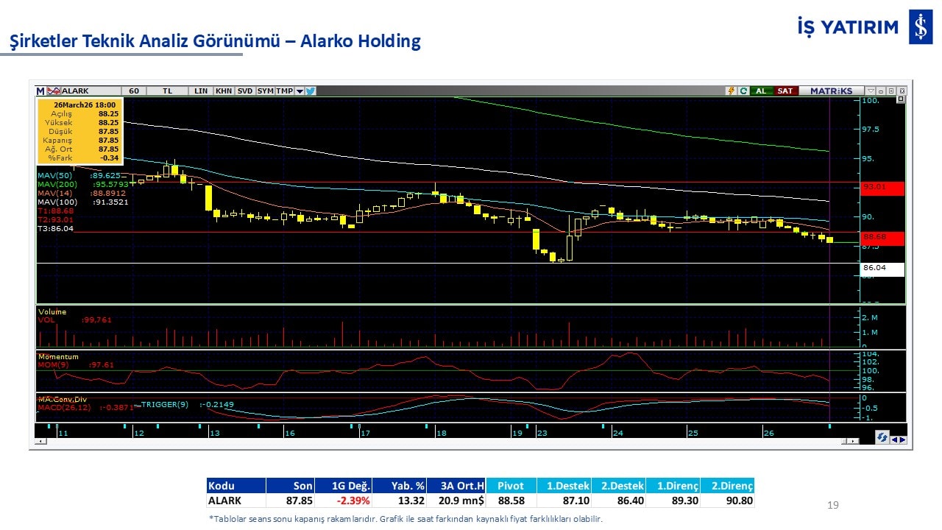Open the dropdown arrow after TMP
942x530 pixels.
pyautogui.click(x=300, y=91)
